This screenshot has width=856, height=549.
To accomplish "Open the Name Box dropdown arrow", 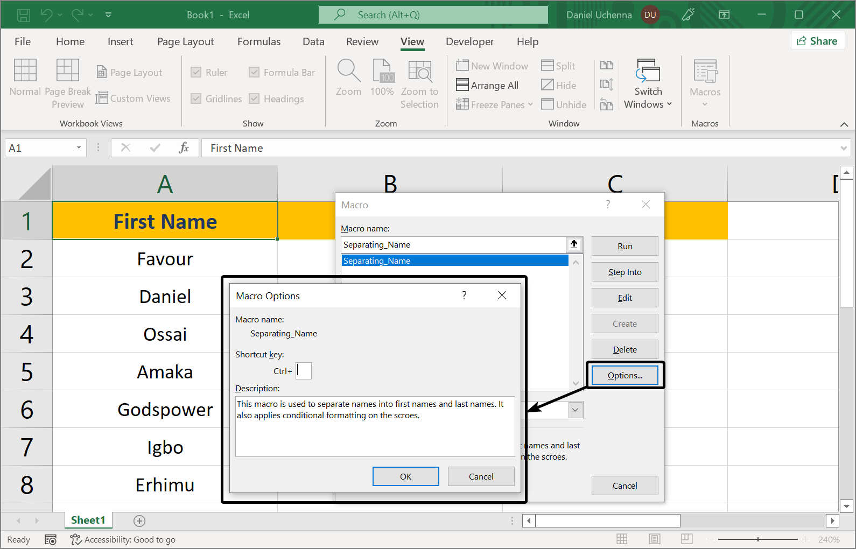I will 79,148.
